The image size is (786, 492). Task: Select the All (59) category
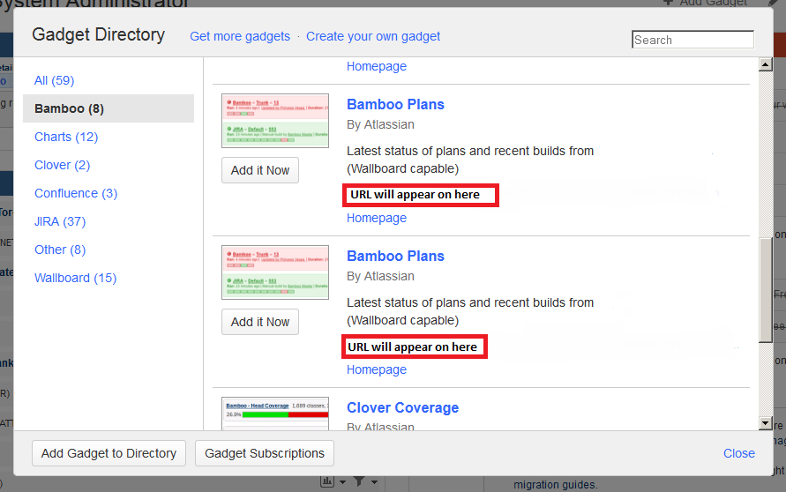click(54, 80)
